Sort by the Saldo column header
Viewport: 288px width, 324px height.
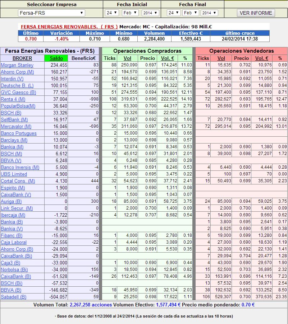(x=56, y=58)
